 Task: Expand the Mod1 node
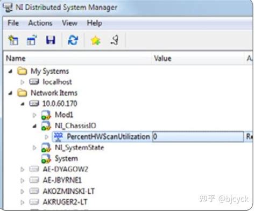point(34,115)
